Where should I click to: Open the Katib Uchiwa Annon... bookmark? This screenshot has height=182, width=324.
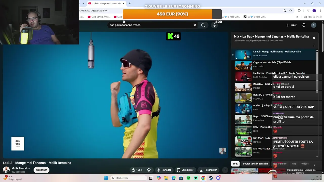point(99,17)
